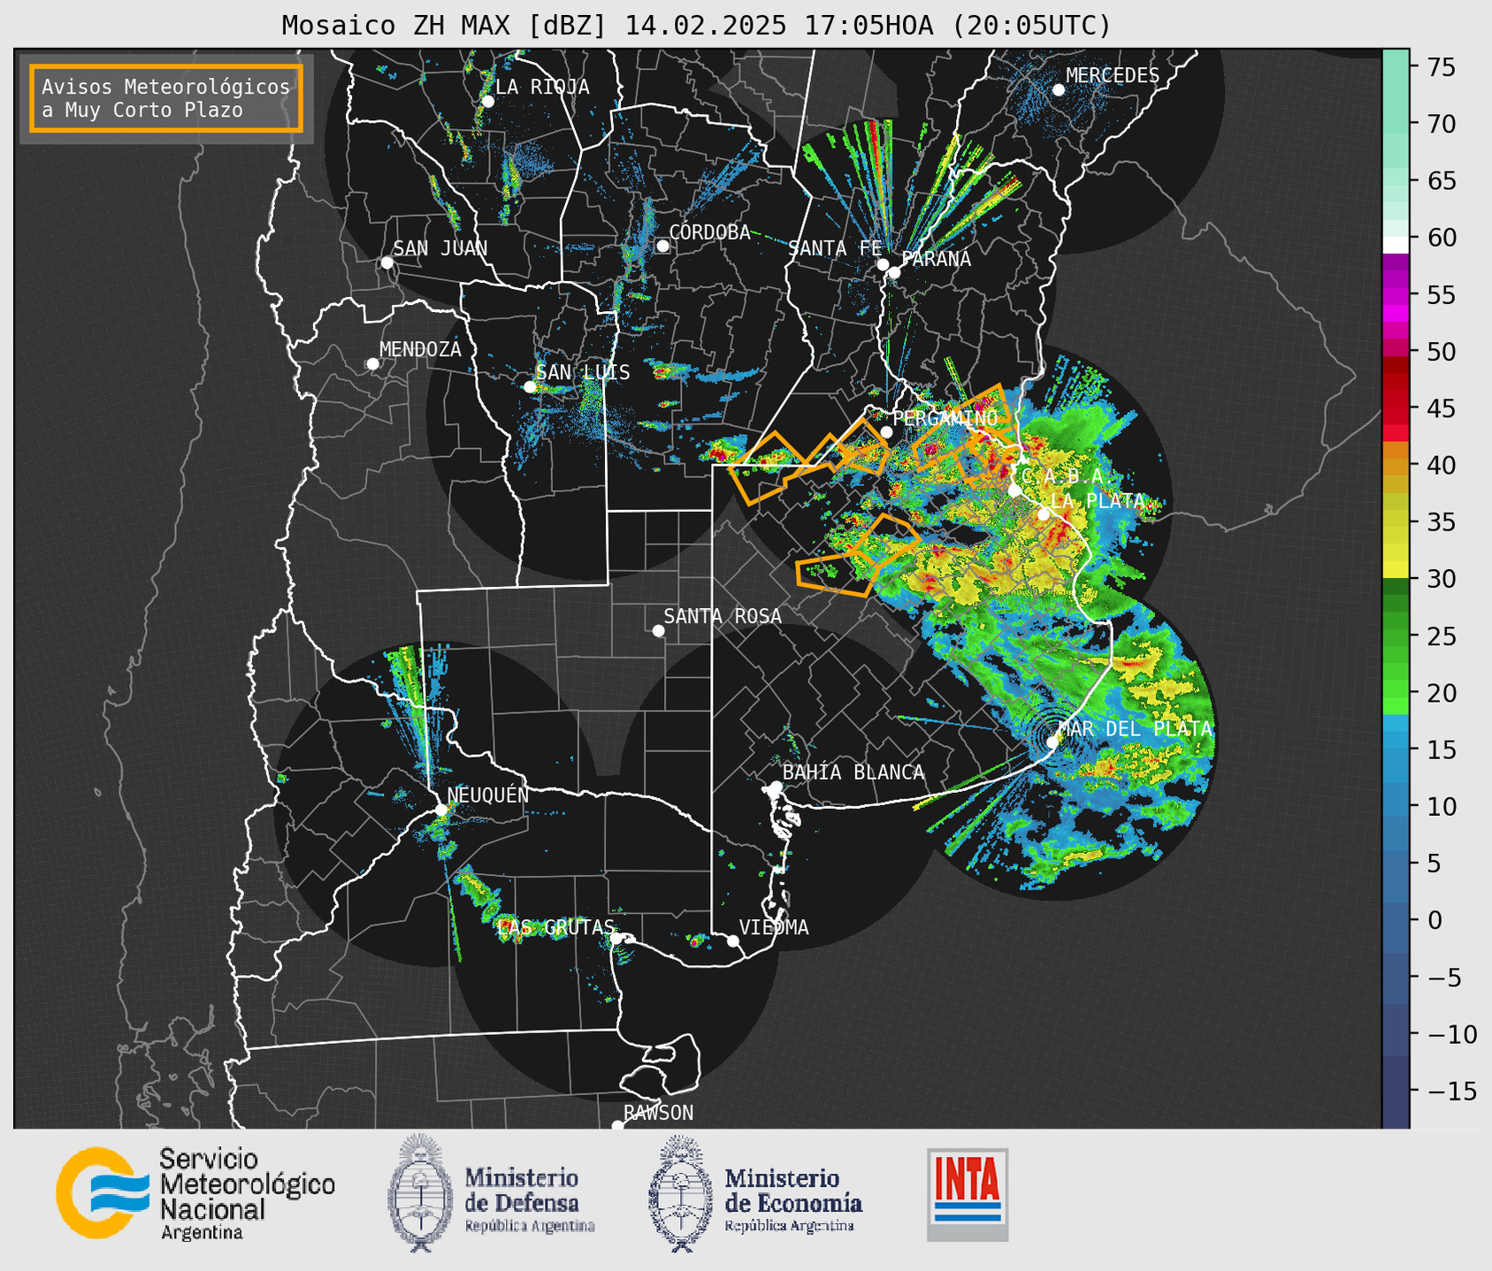Click the SAN LUIS city label
This screenshot has width=1492, height=1271.
tap(583, 372)
